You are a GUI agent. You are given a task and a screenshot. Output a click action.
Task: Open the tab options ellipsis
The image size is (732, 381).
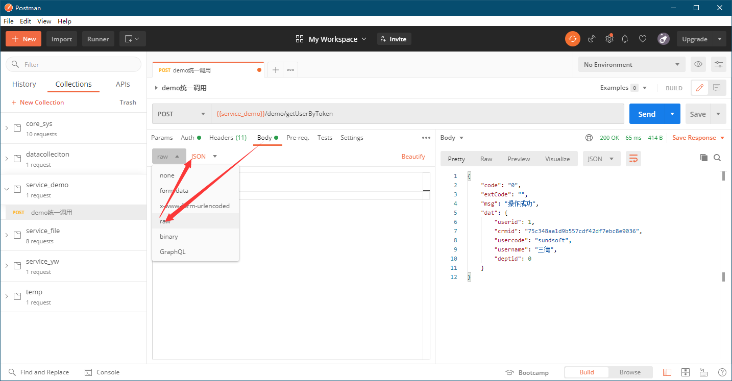[290, 70]
